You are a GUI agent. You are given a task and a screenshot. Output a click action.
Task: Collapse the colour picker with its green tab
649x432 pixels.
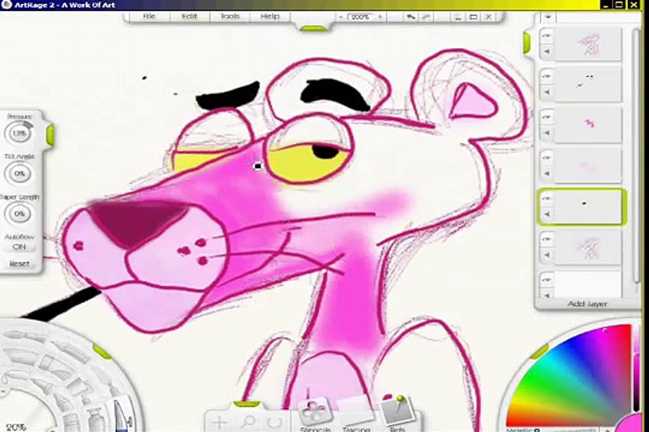(539, 352)
